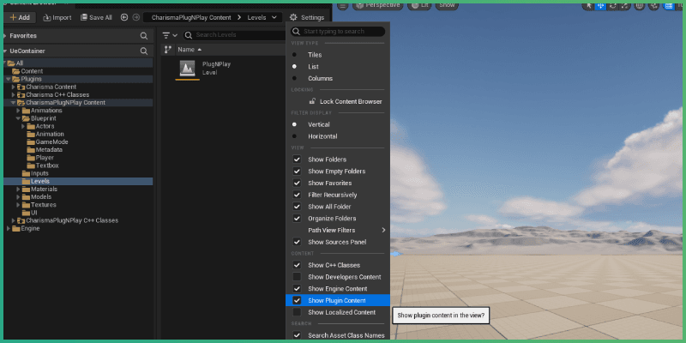Select the PlugNPlay level asset thumbnail
Viewport: 686px width, 343px height.
[x=187, y=69]
